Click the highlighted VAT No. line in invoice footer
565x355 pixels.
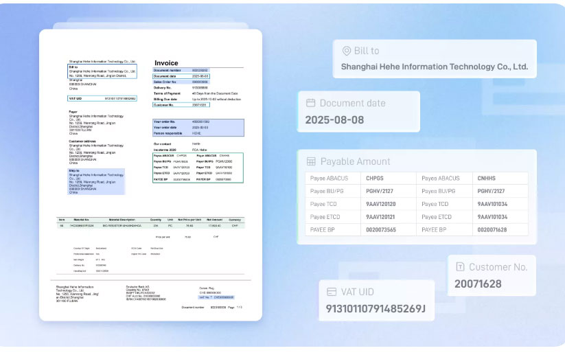[216, 297]
